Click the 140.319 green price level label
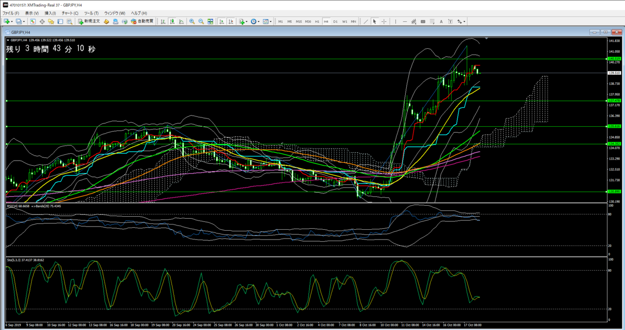The width and height of the screenshot is (625, 330). (614, 59)
